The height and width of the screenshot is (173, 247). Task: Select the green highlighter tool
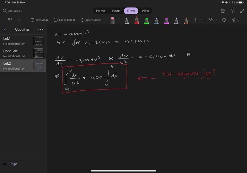click(x=146, y=20)
